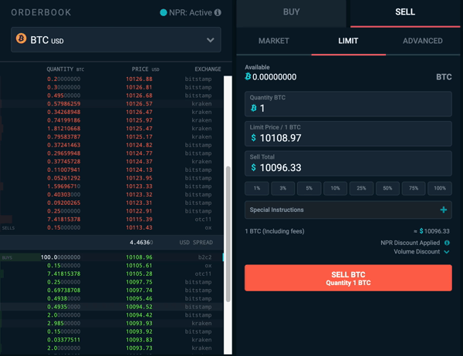Click the NPR Discount Applied info icon
This screenshot has height=356, width=463.
click(x=447, y=243)
